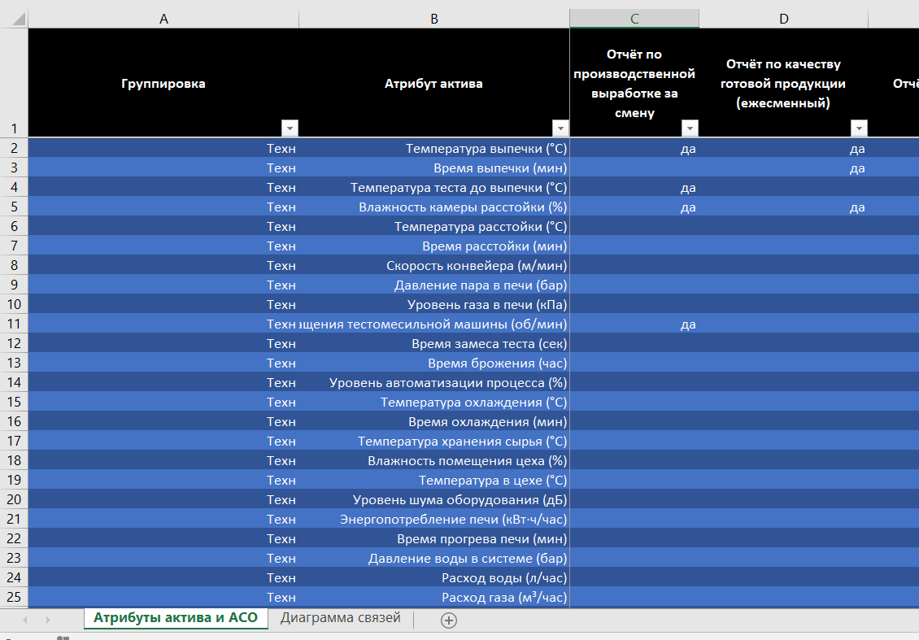Viewport: 919px width, 640px height.
Task: Open filter for Отчёт по качеству готовой продукции
Action: [x=859, y=128]
